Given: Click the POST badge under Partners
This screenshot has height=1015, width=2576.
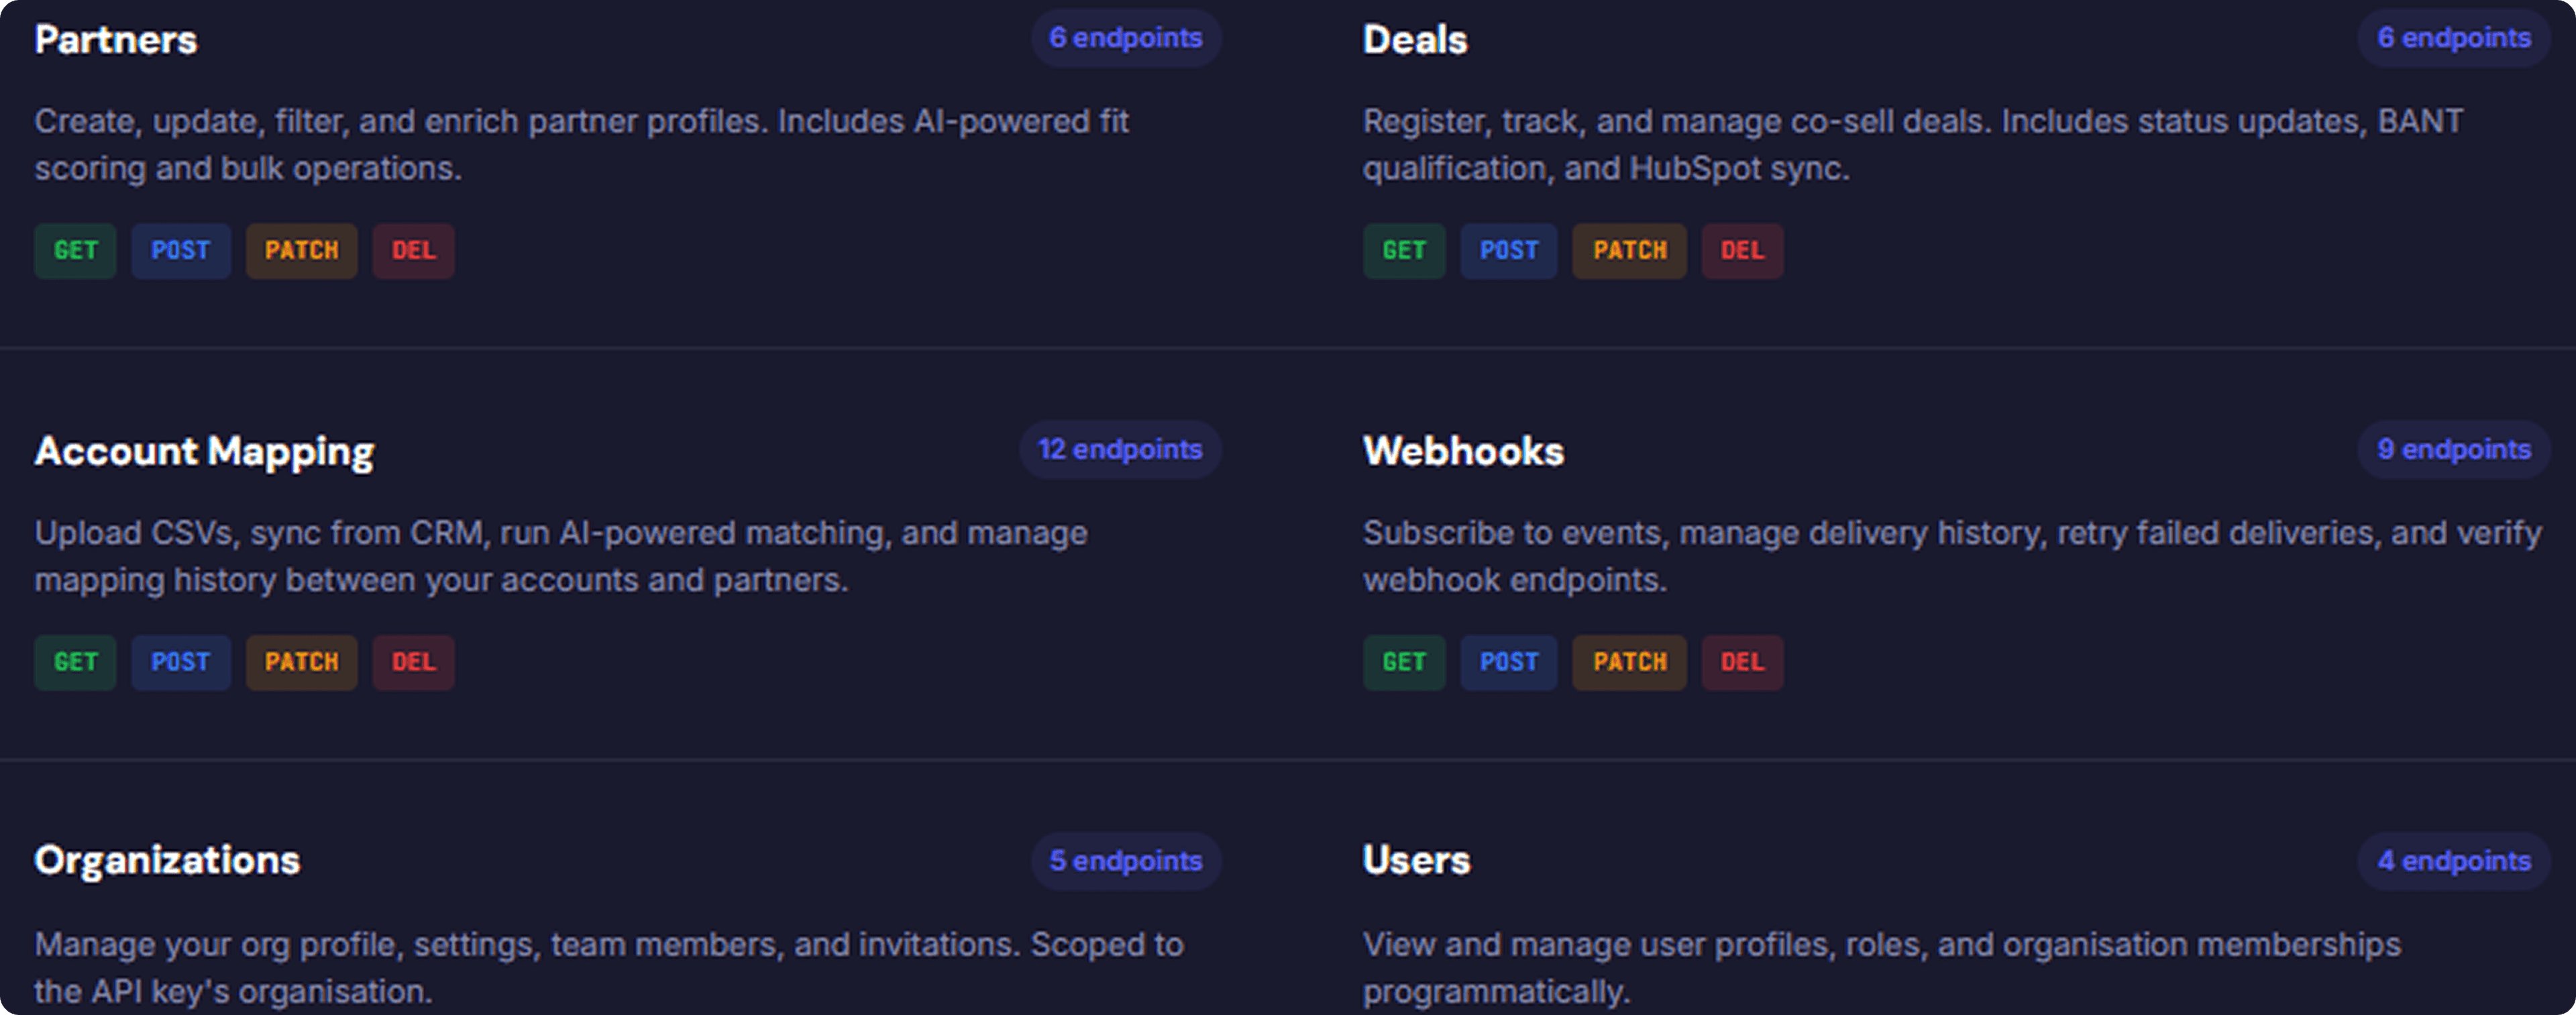Looking at the screenshot, I should point(180,251).
